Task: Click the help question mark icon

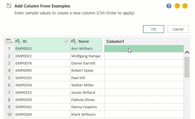Action: click(169, 6)
